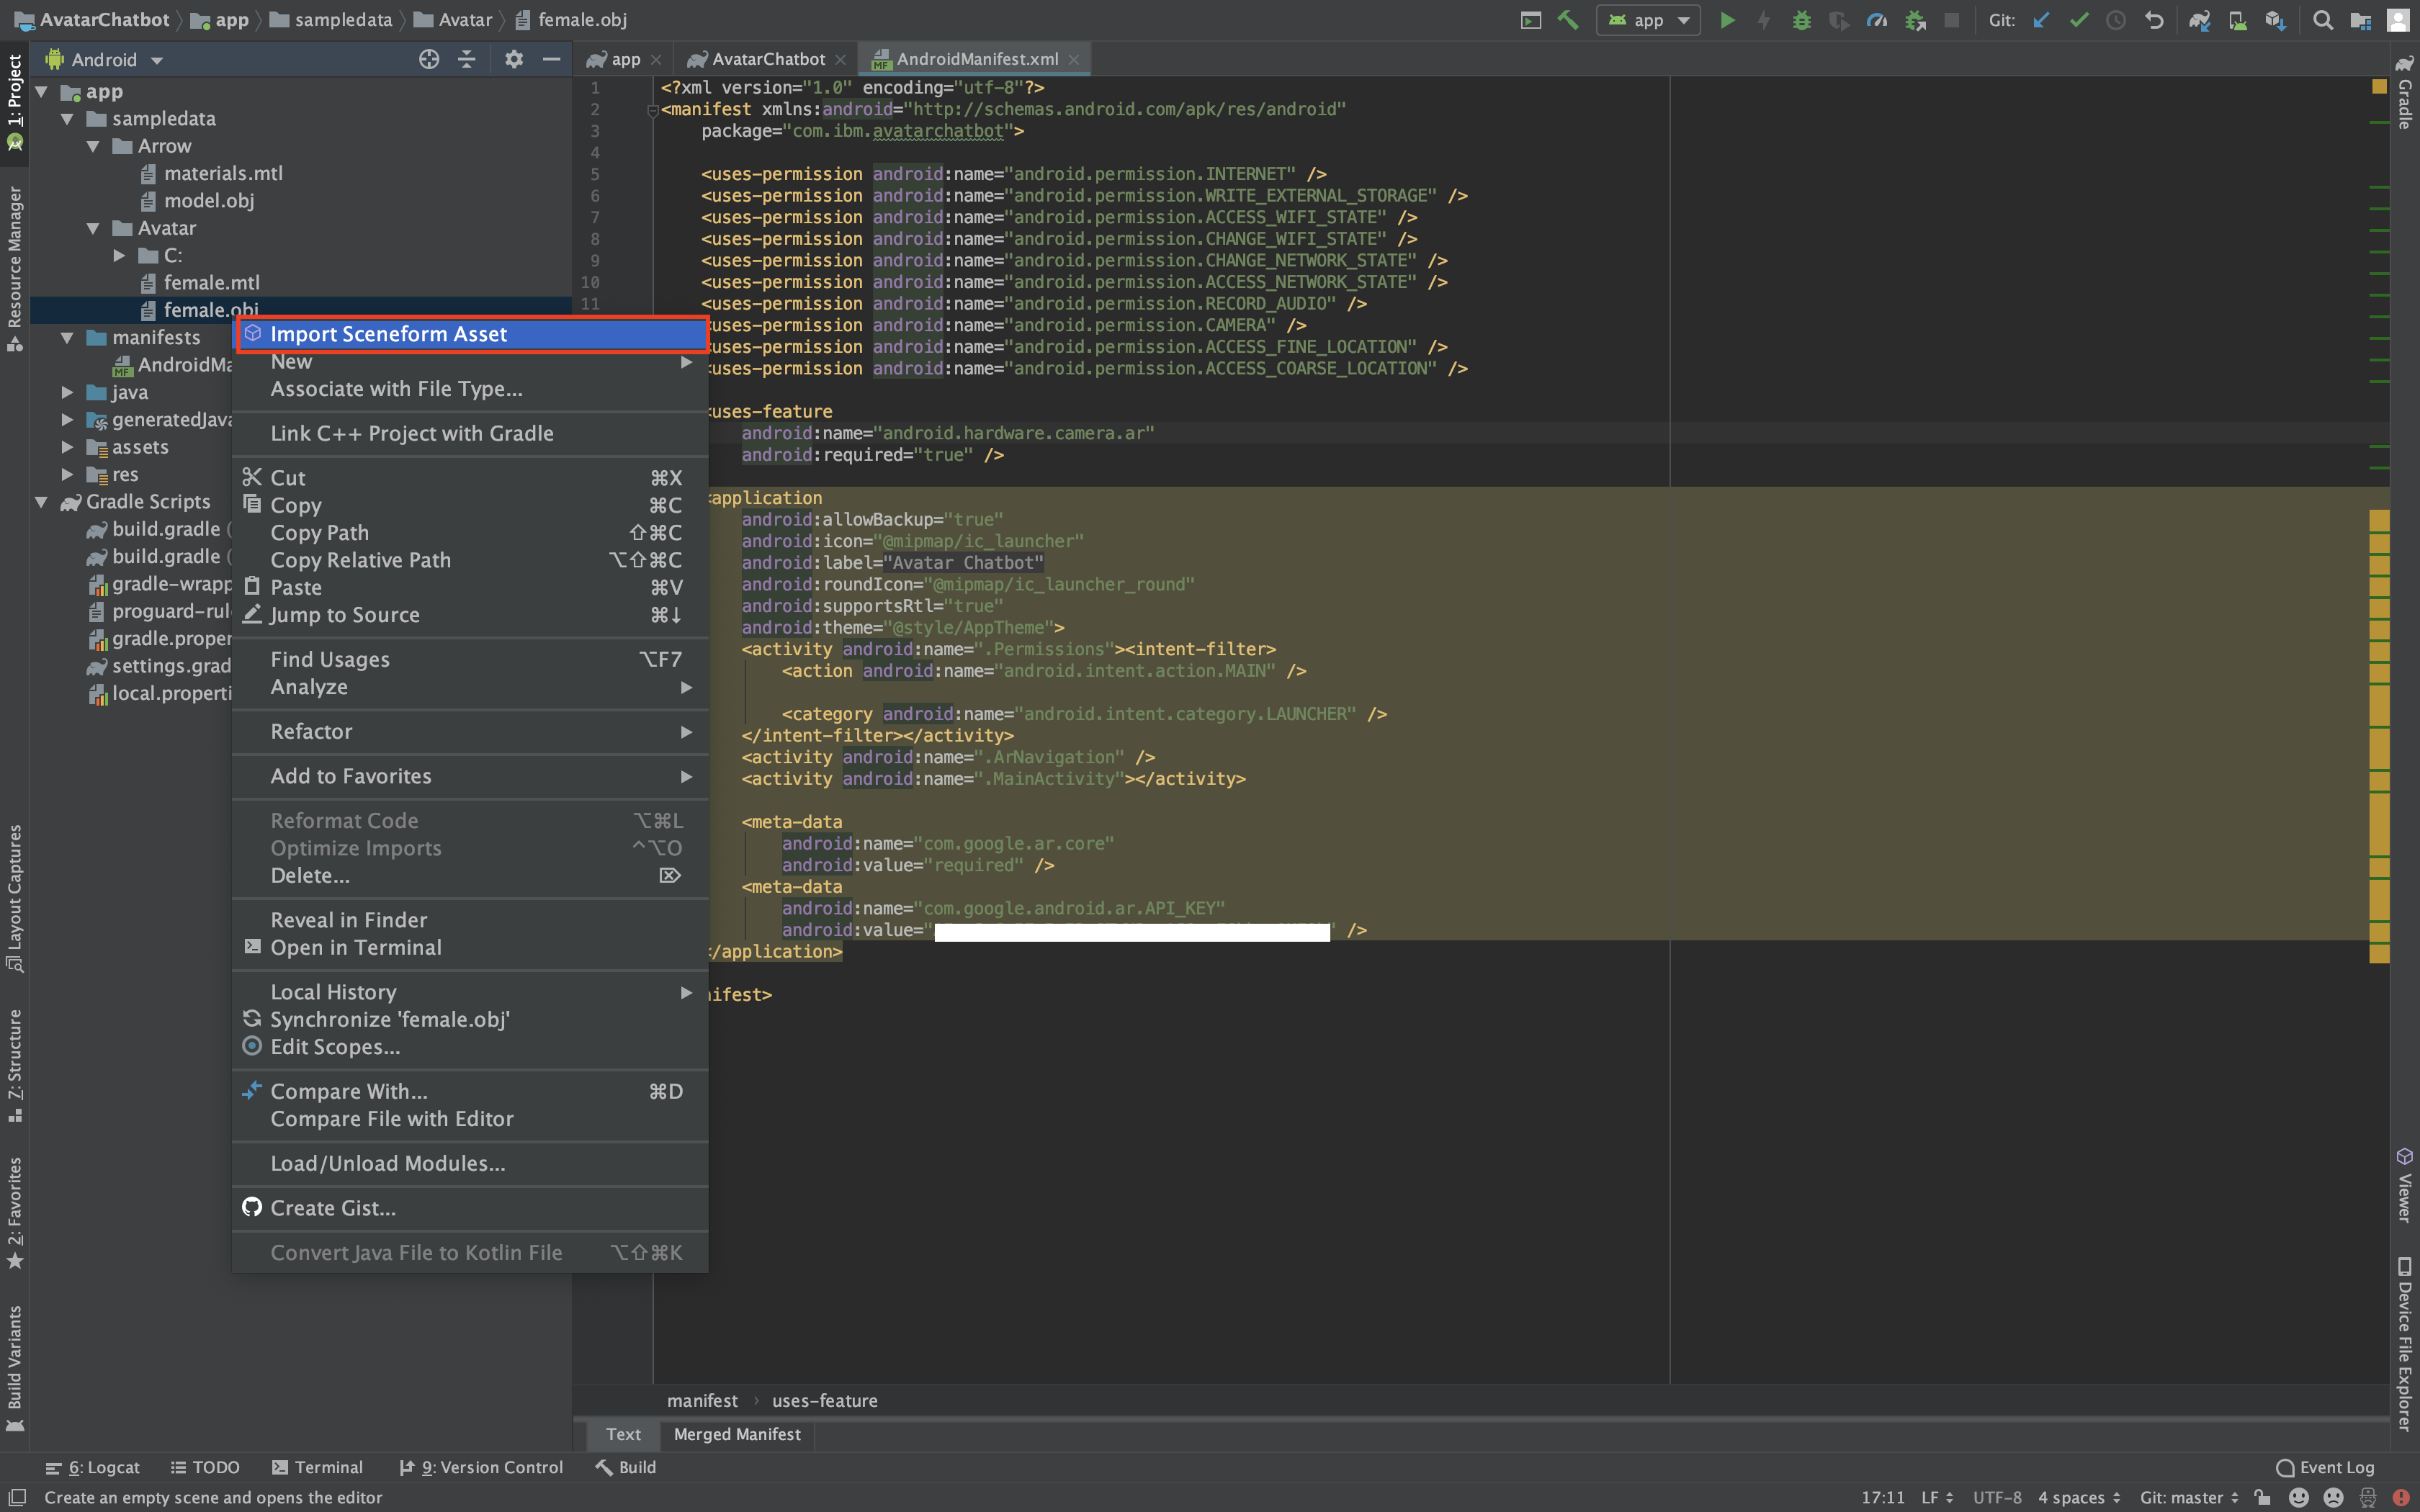
Task: Select Import Sceneform Asset menu item
Action: (x=388, y=334)
